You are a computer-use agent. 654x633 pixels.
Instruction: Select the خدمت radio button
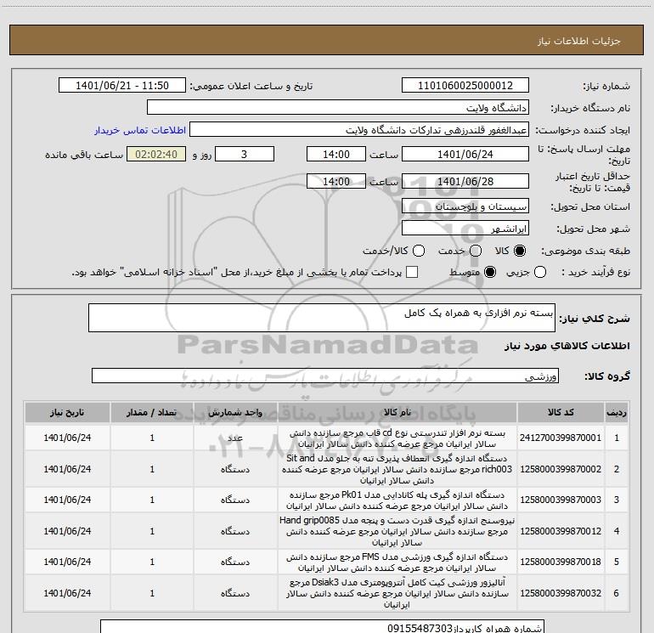coord(476,251)
